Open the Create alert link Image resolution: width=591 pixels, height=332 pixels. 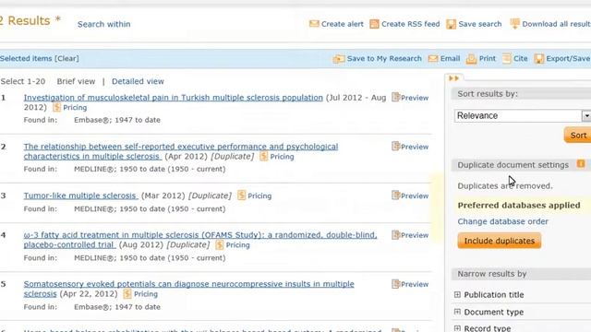click(343, 24)
